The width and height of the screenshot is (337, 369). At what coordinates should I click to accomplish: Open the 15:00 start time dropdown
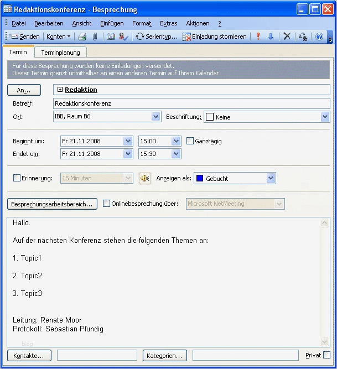176,141
